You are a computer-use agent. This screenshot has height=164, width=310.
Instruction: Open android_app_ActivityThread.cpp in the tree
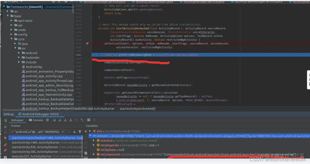point(47,81)
